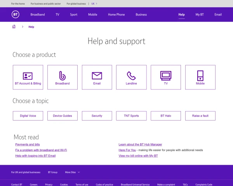Open Broadband Universal Service footer link

pos(135,184)
